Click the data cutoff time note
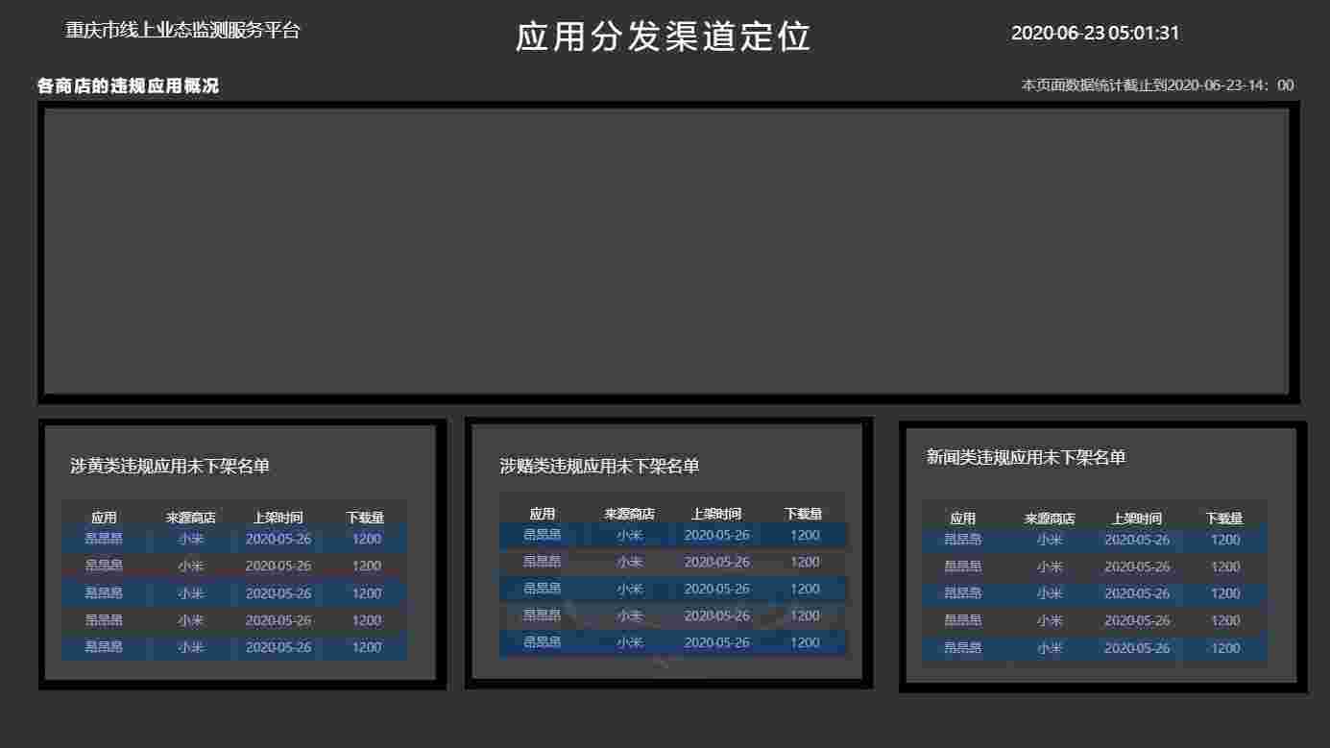 tap(1157, 85)
